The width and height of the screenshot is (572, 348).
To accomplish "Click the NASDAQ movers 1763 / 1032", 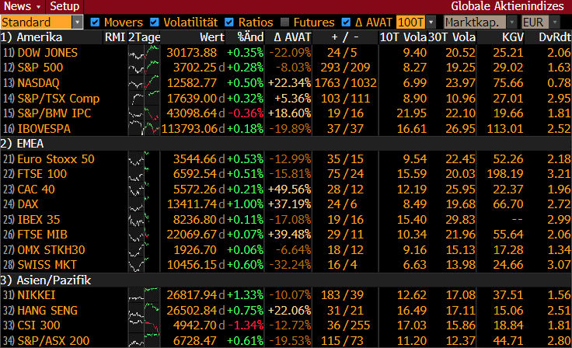I will (x=346, y=83).
